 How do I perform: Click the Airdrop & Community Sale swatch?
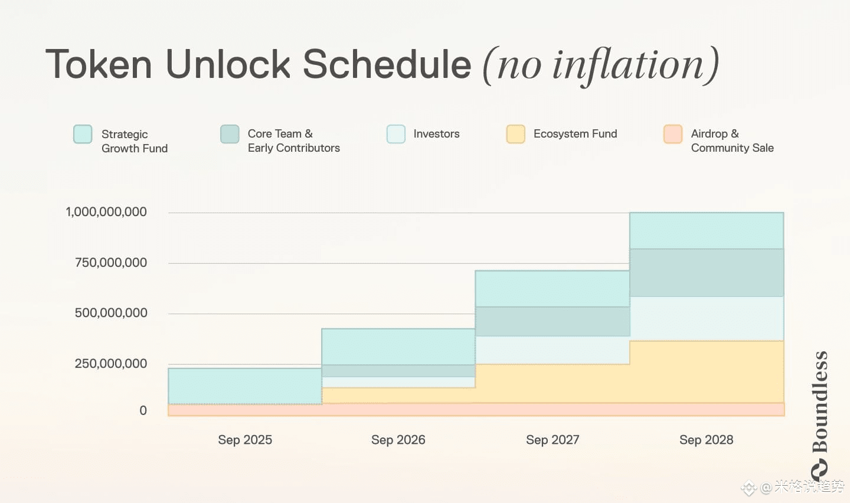click(673, 134)
